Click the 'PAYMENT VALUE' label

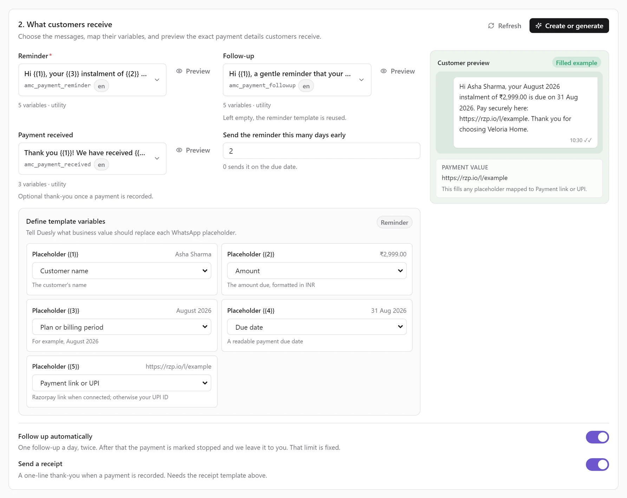click(x=465, y=167)
